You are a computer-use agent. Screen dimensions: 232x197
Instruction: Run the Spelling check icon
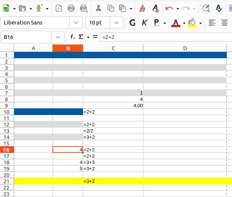point(219,9)
